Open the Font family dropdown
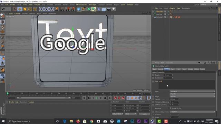This screenshot has height=124, width=221. 192,91
